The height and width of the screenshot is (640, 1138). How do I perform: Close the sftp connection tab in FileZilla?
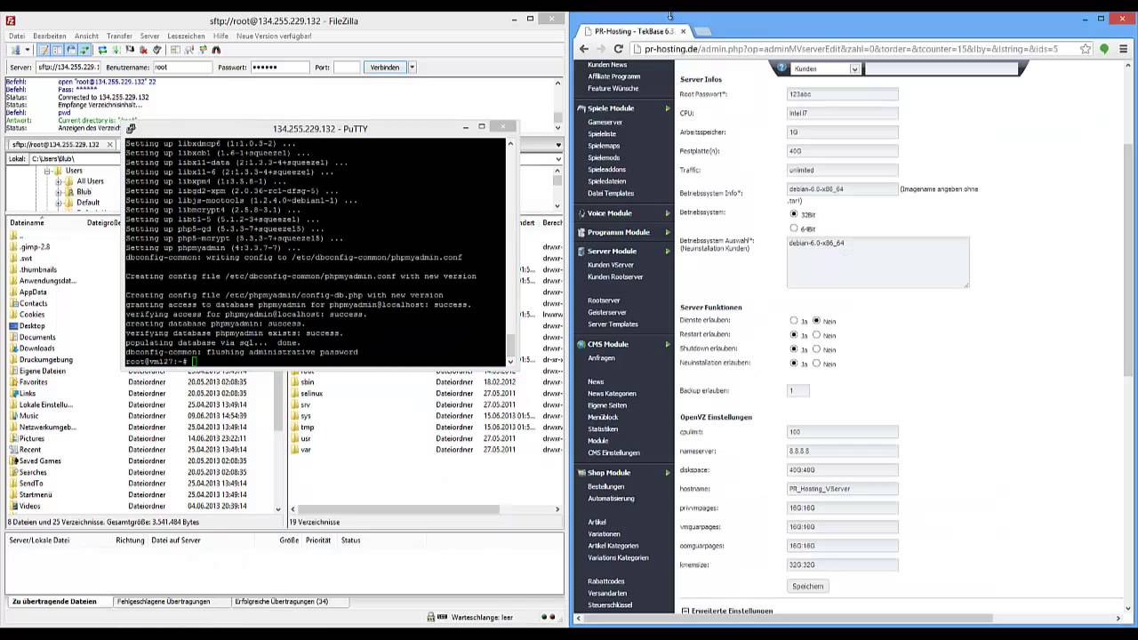[109, 144]
